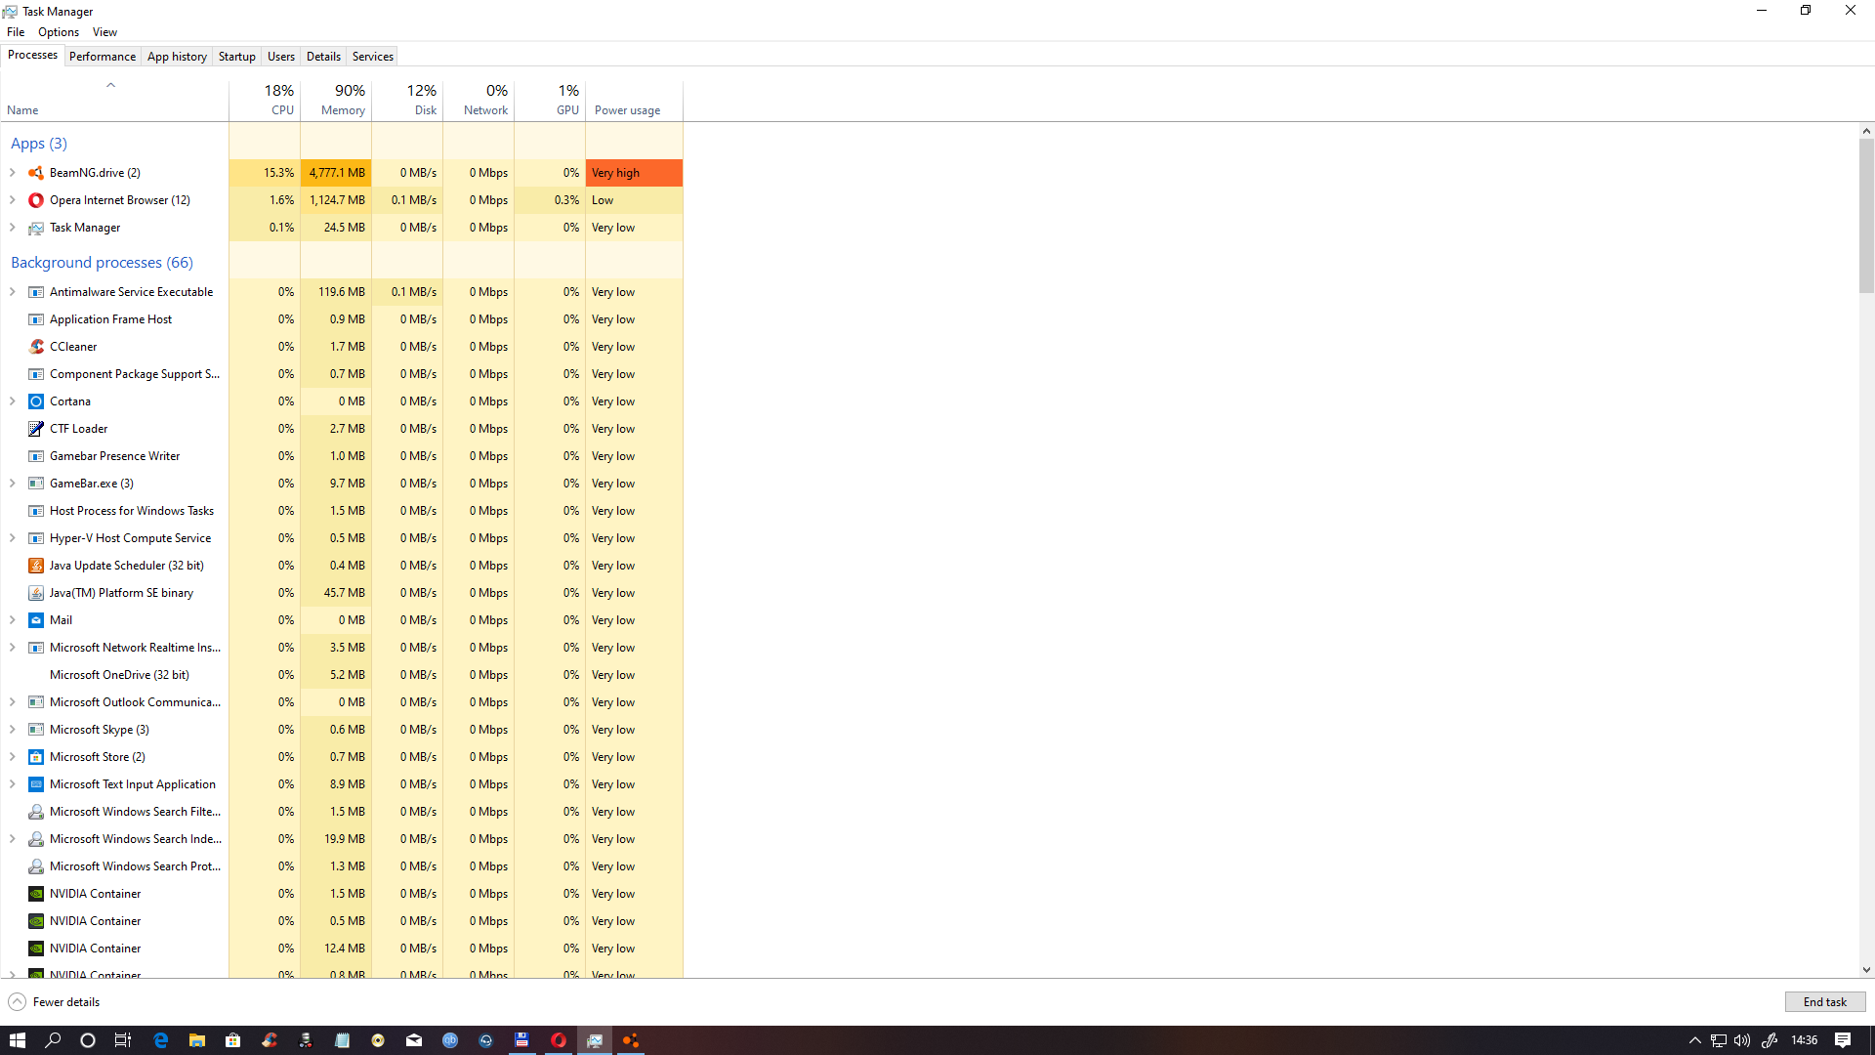The image size is (1875, 1055).
Task: Open File Explorer from the taskbar
Action: 197,1040
